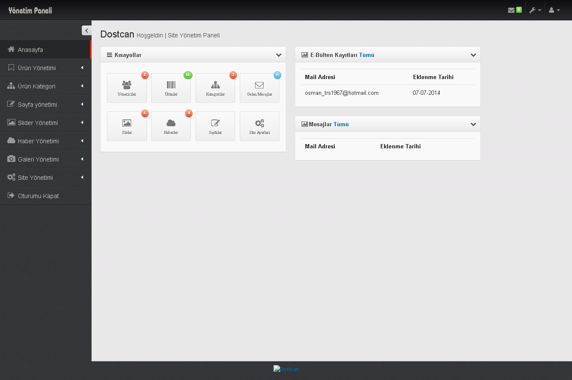The width and height of the screenshot is (572, 380).
Task: Collapse the Kısayollar panel
Action: pyautogui.click(x=279, y=55)
